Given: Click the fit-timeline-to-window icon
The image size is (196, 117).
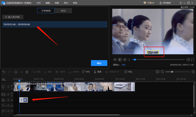Looking at the screenshot, I should tap(158, 72).
